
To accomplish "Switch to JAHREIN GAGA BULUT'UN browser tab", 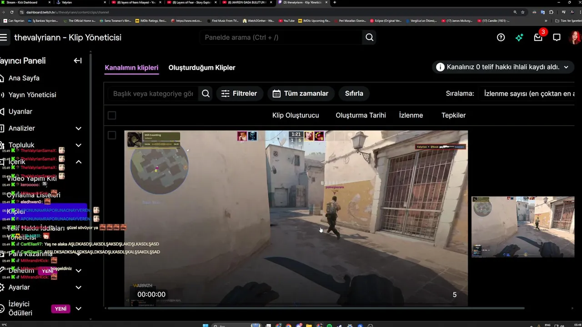I will pos(248,2).
